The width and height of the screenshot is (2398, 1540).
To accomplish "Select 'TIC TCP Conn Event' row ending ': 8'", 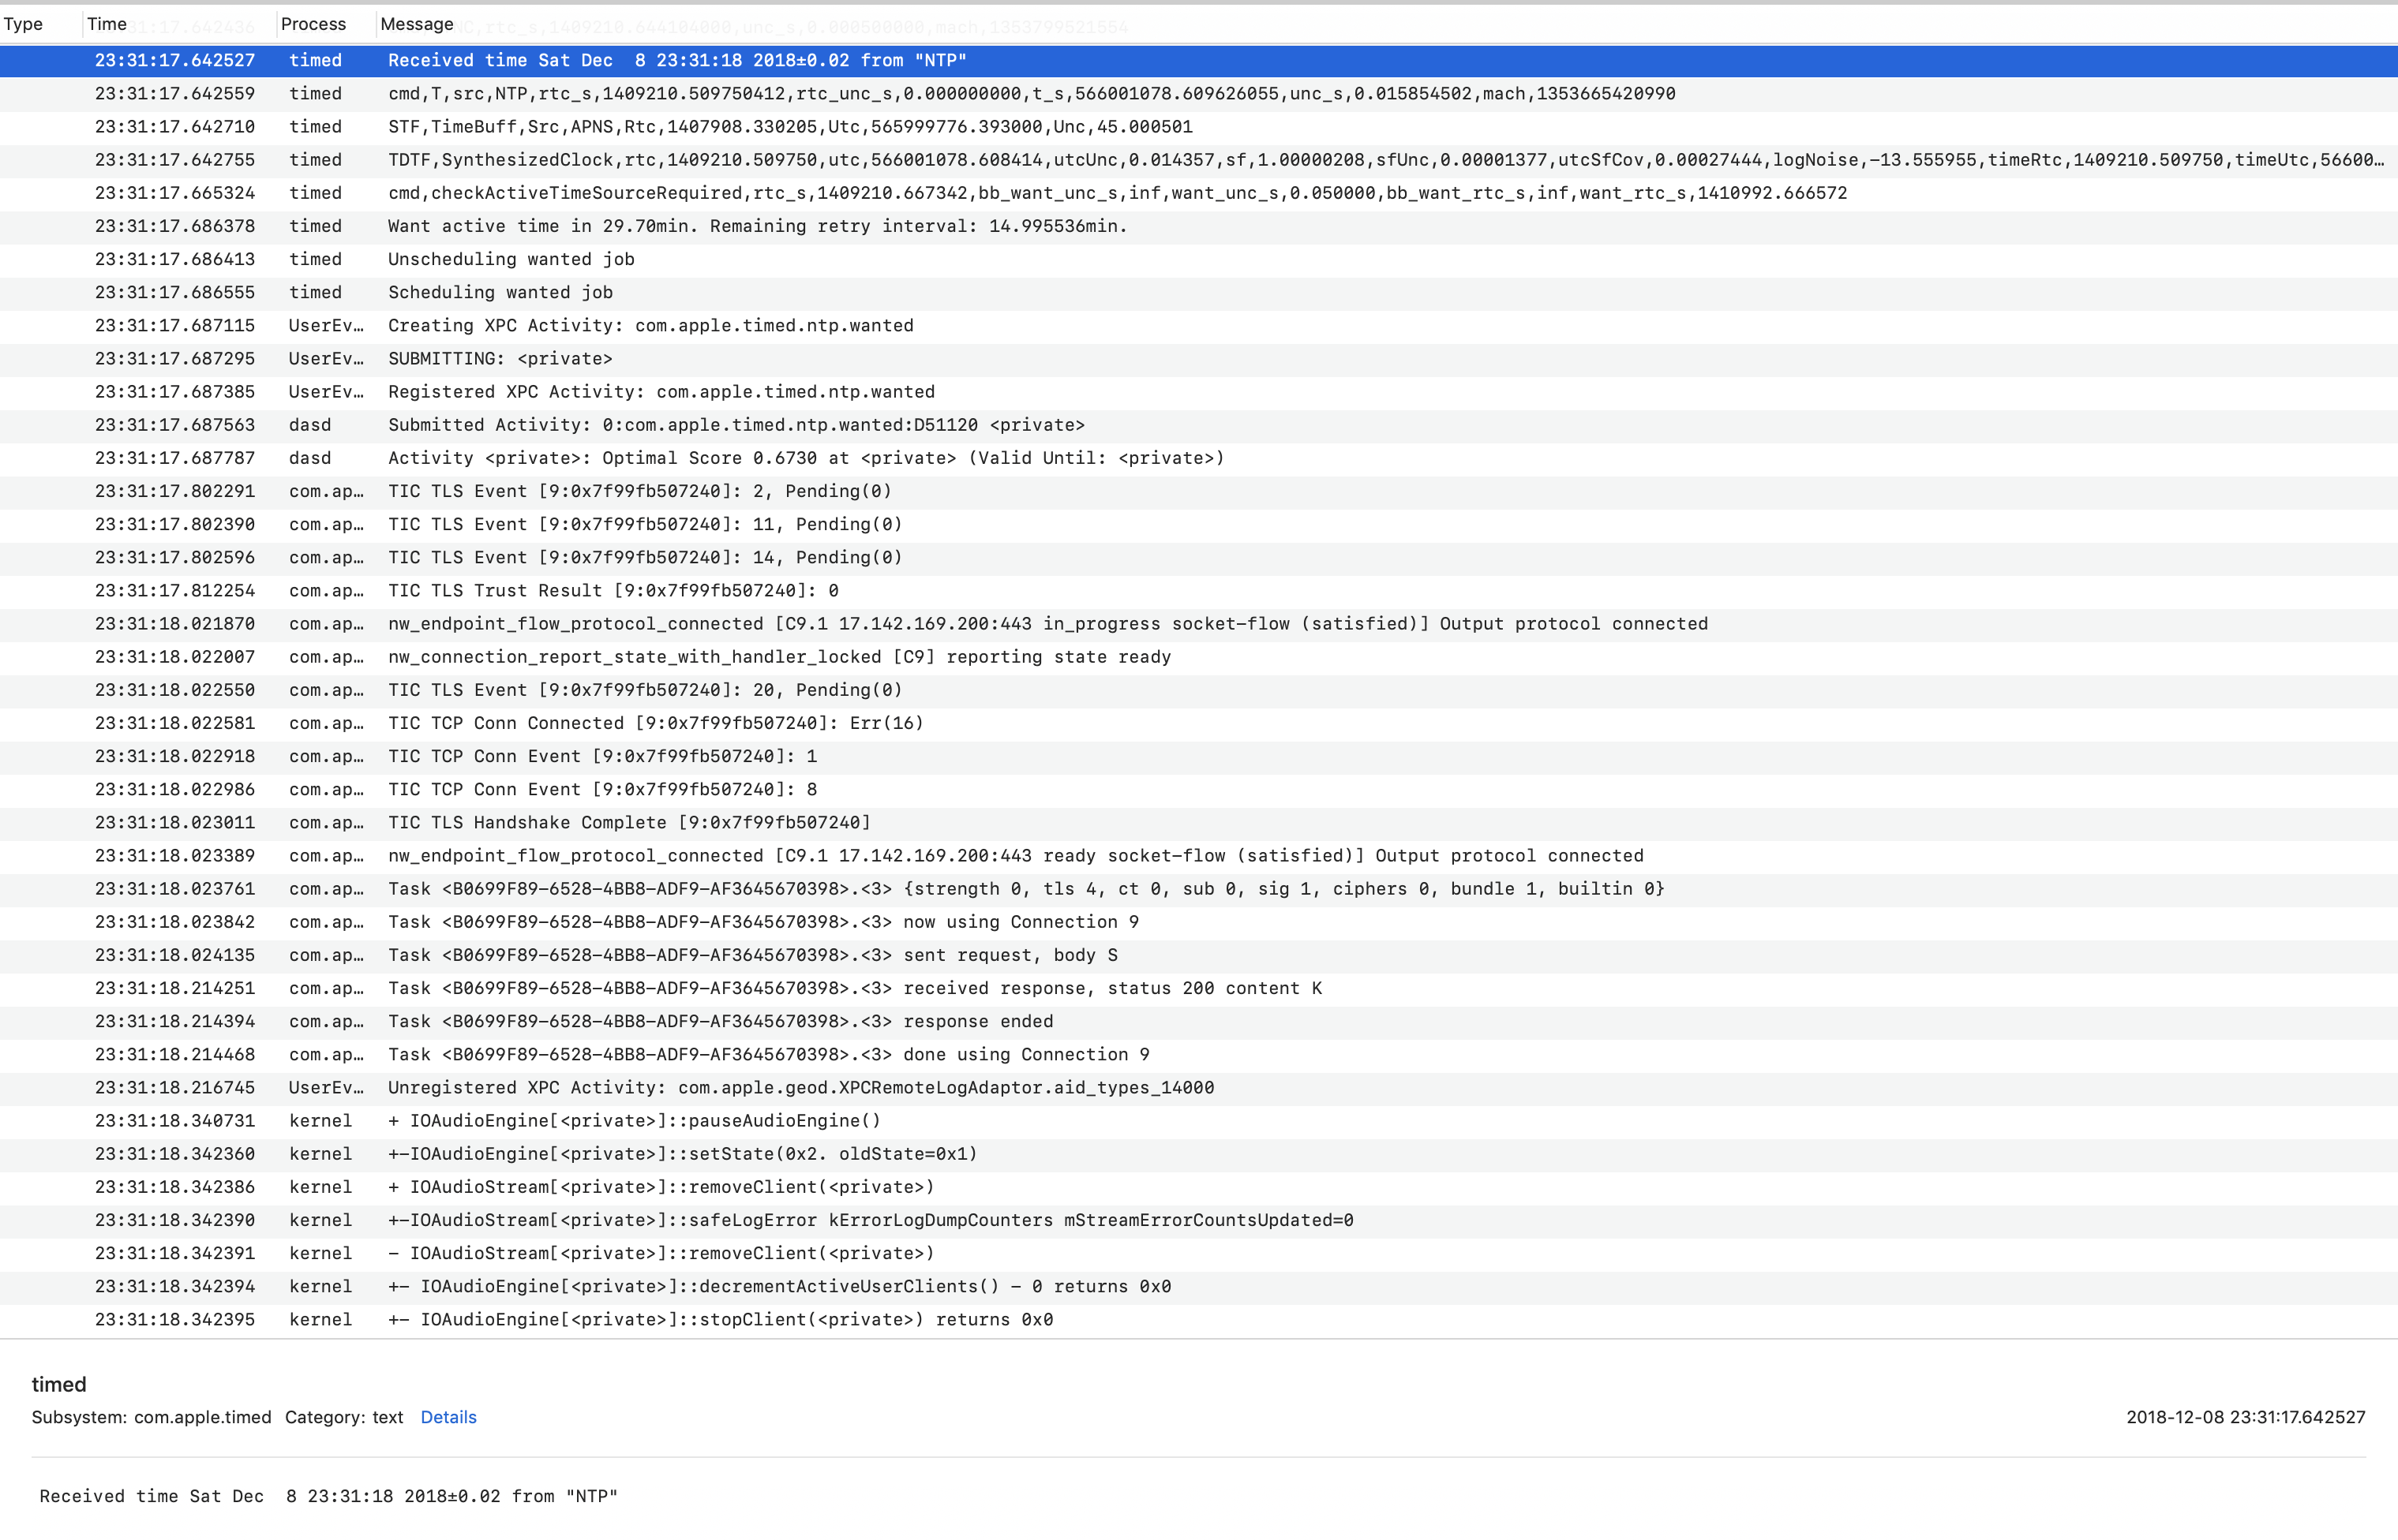I will pos(1198,789).
